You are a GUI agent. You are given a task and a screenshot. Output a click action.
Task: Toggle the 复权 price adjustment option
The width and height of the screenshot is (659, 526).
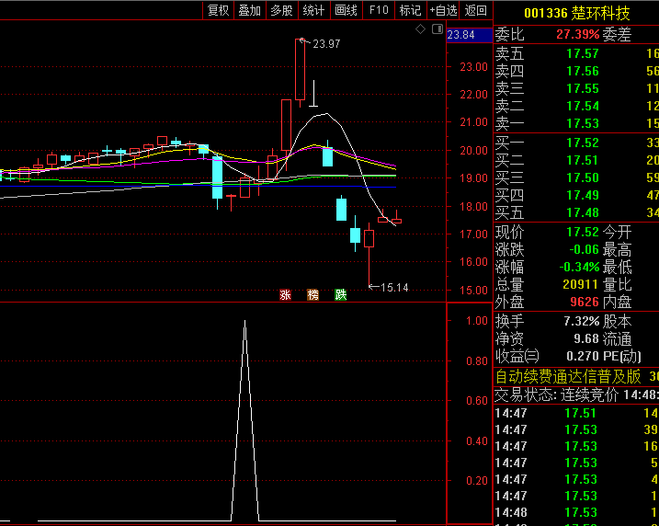[218, 10]
